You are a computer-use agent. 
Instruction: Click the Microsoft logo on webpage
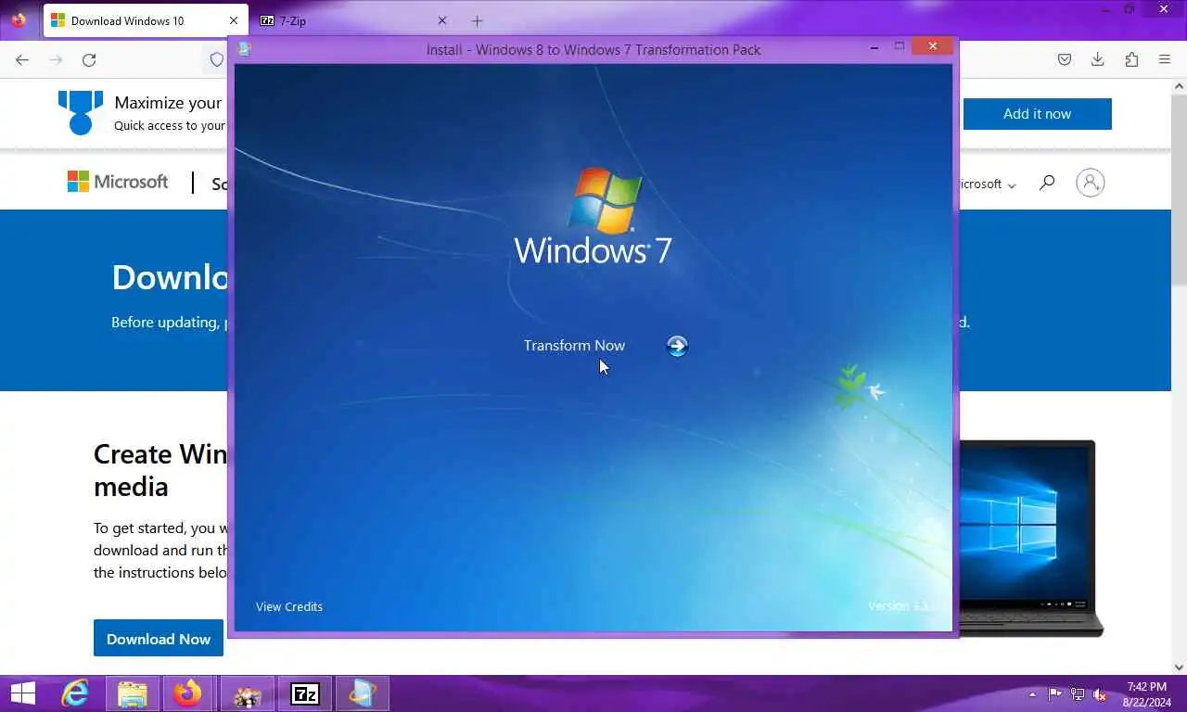[x=118, y=182]
